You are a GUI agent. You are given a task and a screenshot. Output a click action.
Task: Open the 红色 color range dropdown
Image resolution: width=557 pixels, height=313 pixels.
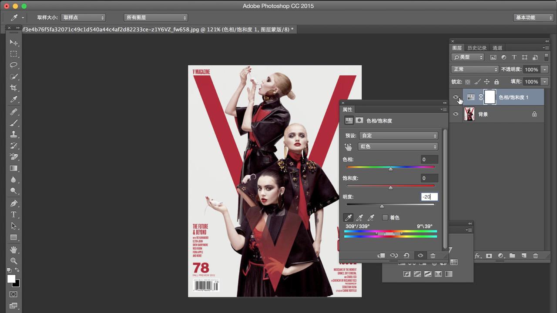(398, 147)
